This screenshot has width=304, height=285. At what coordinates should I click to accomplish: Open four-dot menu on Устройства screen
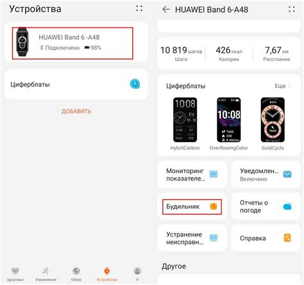tap(139, 8)
